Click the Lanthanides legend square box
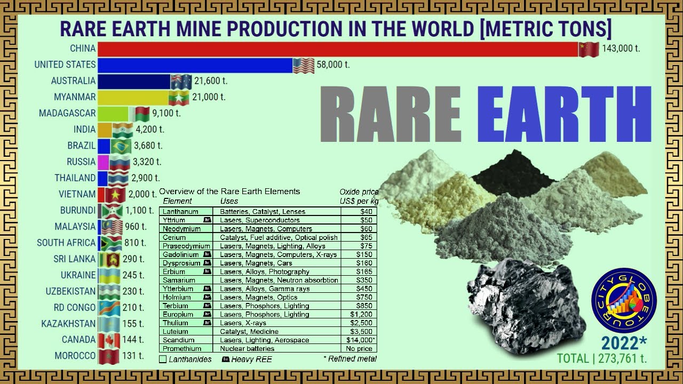This screenshot has width=683, height=384. point(163,359)
